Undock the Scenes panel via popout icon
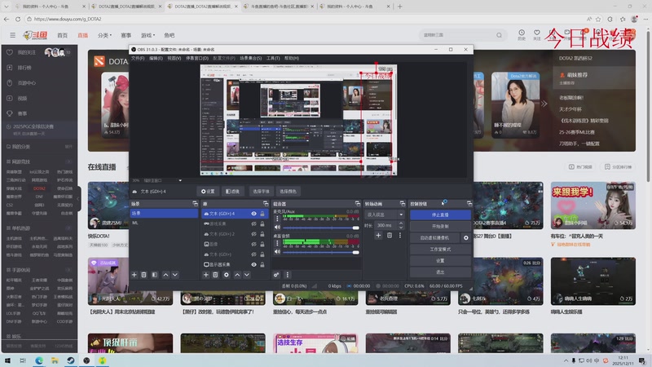 click(x=195, y=204)
